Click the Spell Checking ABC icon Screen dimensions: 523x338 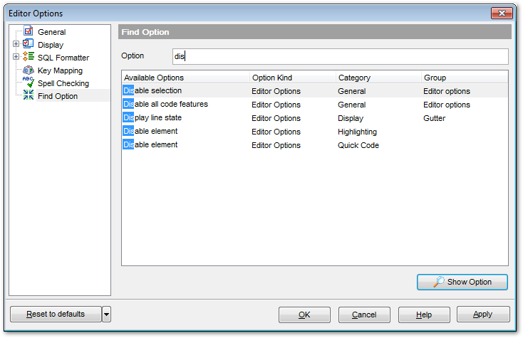pos(29,83)
